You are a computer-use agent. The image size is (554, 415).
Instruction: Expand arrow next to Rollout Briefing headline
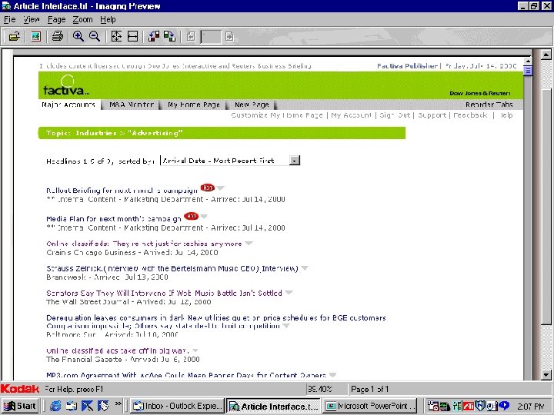point(221,188)
